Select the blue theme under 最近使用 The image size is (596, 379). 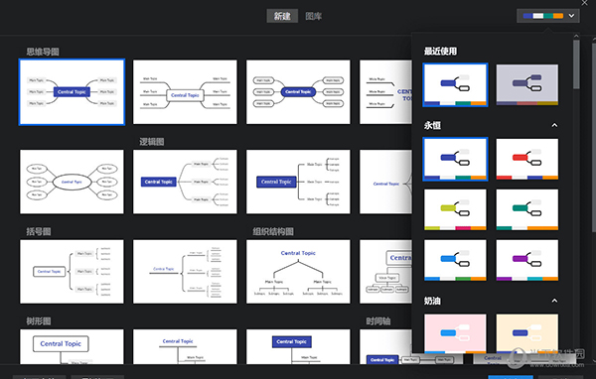point(455,84)
